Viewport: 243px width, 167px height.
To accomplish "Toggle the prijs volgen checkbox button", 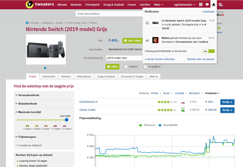I will [x=133, y=41].
